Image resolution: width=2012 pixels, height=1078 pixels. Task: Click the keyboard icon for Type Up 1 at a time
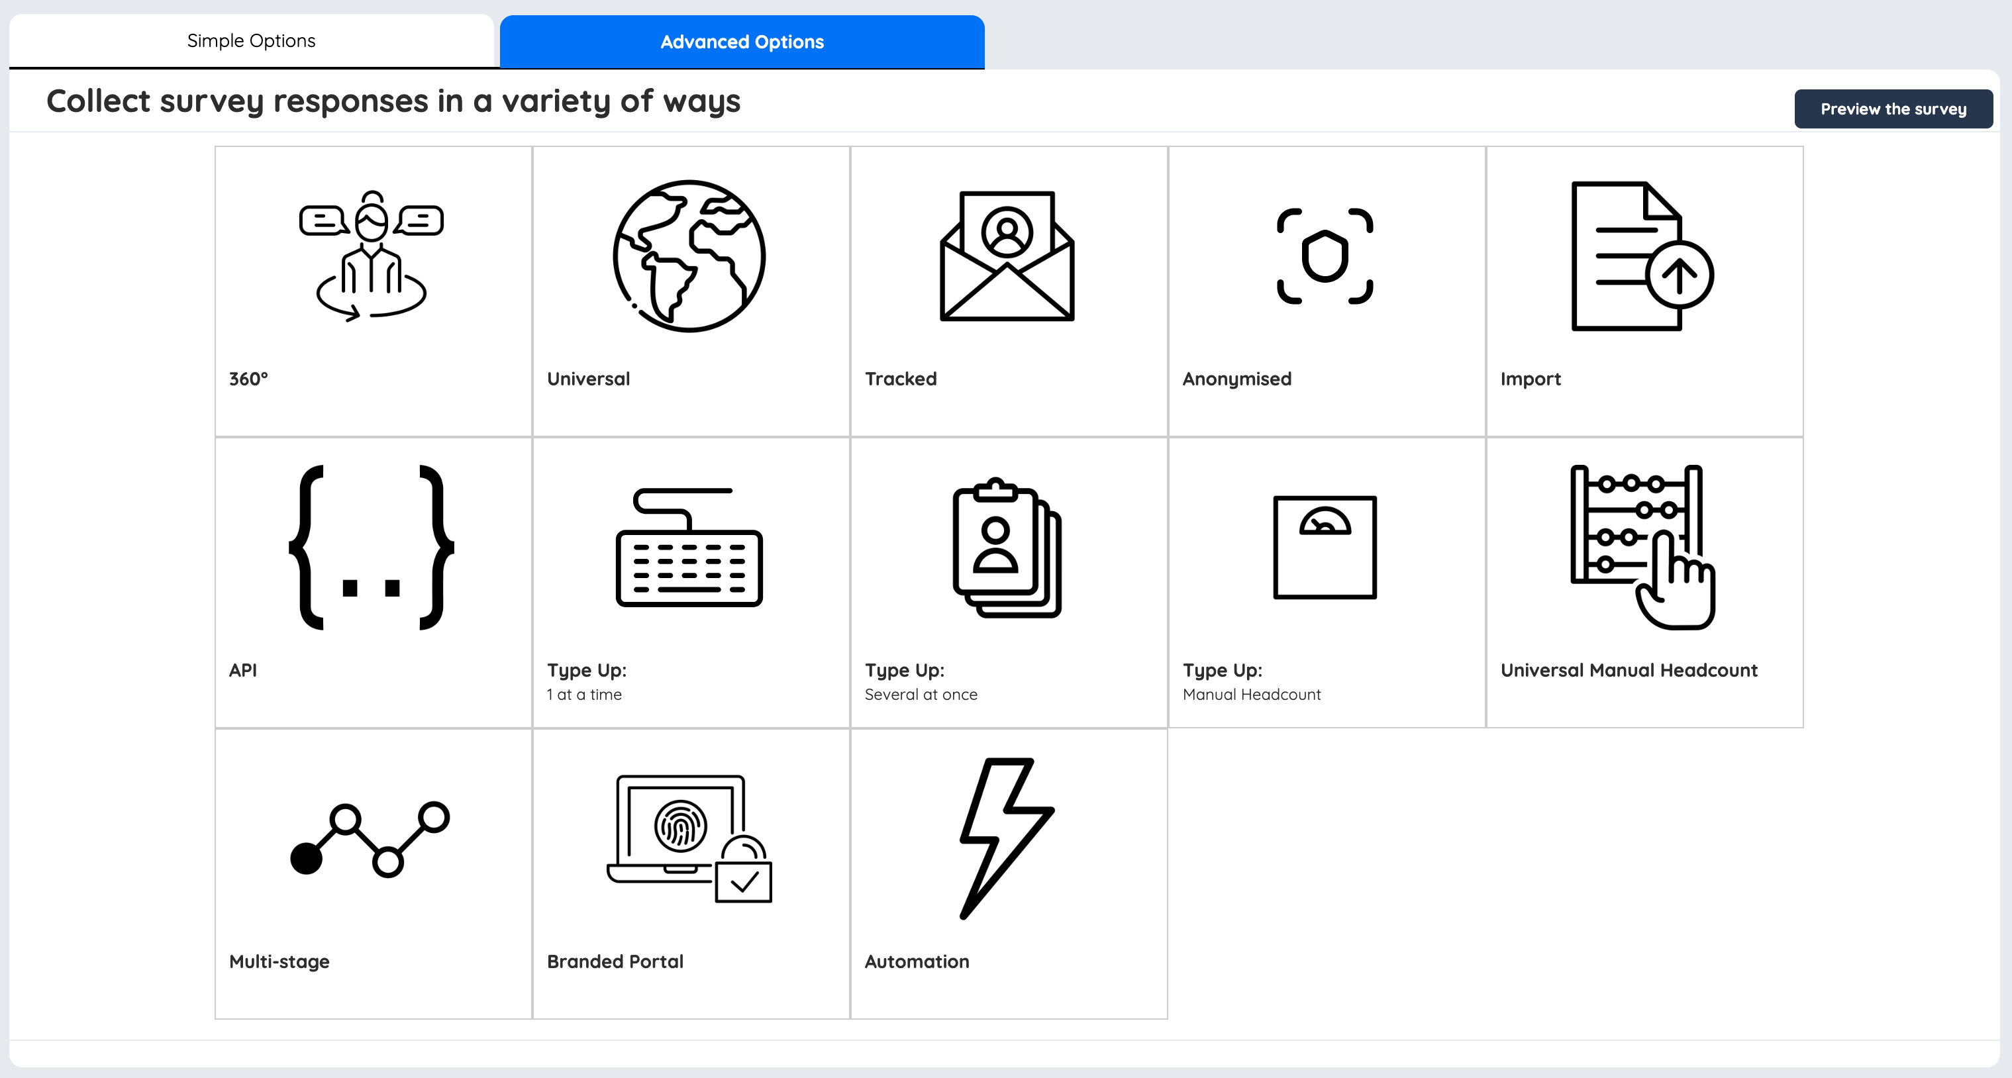[x=689, y=547]
